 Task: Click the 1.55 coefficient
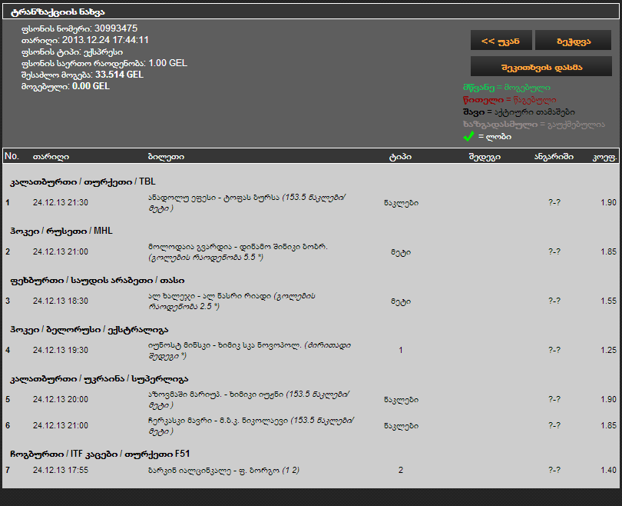[x=608, y=301]
